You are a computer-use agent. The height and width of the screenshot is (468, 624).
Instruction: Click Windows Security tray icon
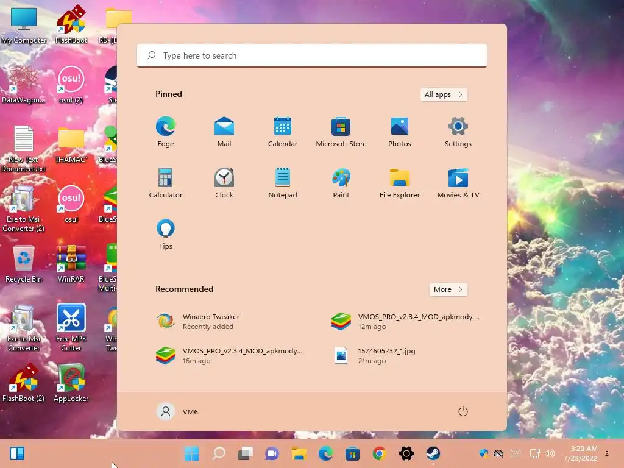[x=483, y=453]
